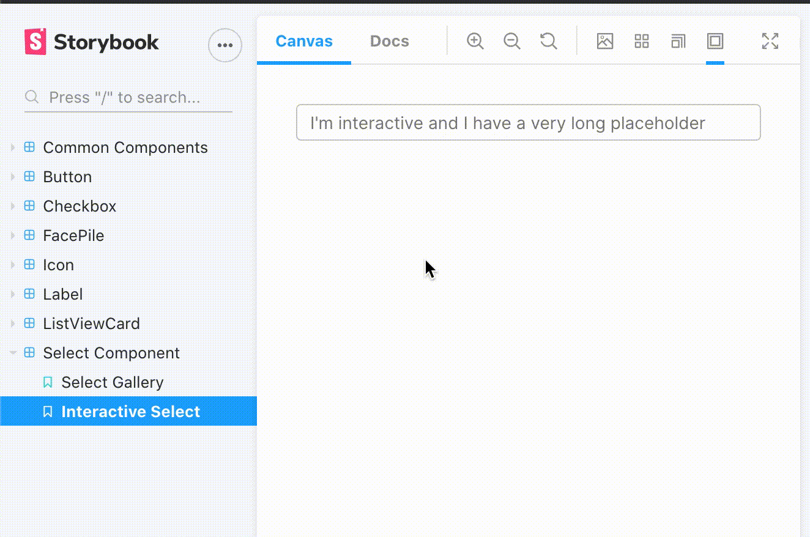Viewport: 810px width, 537px height.
Task: Zoom in the canvas
Action: tap(475, 41)
